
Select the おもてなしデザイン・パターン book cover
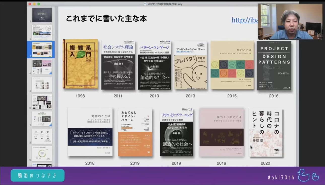click(135, 132)
